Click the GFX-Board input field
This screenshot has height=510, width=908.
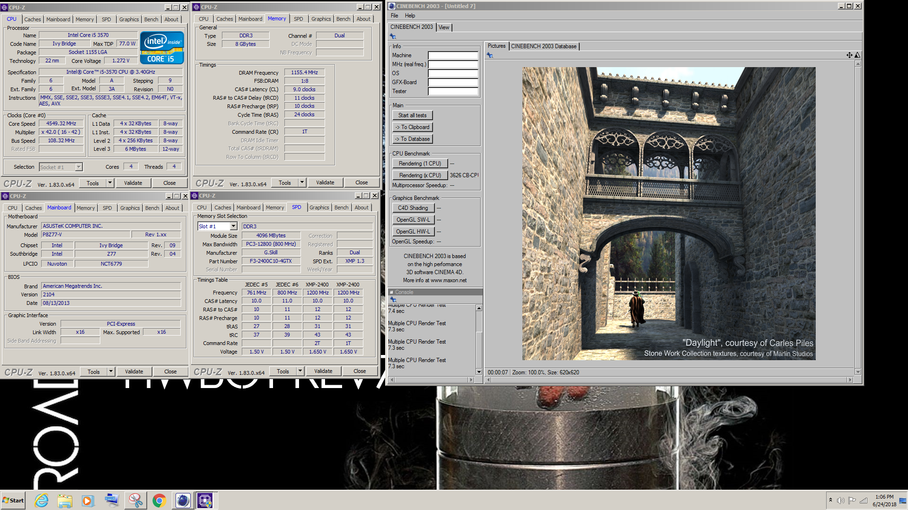[453, 82]
